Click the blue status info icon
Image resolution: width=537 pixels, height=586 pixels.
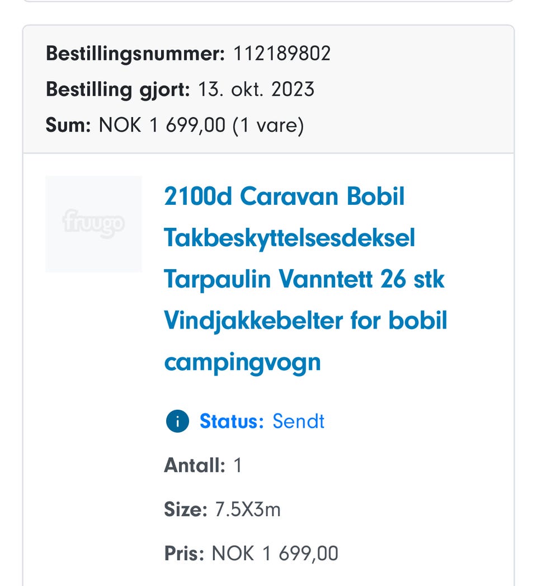click(177, 421)
